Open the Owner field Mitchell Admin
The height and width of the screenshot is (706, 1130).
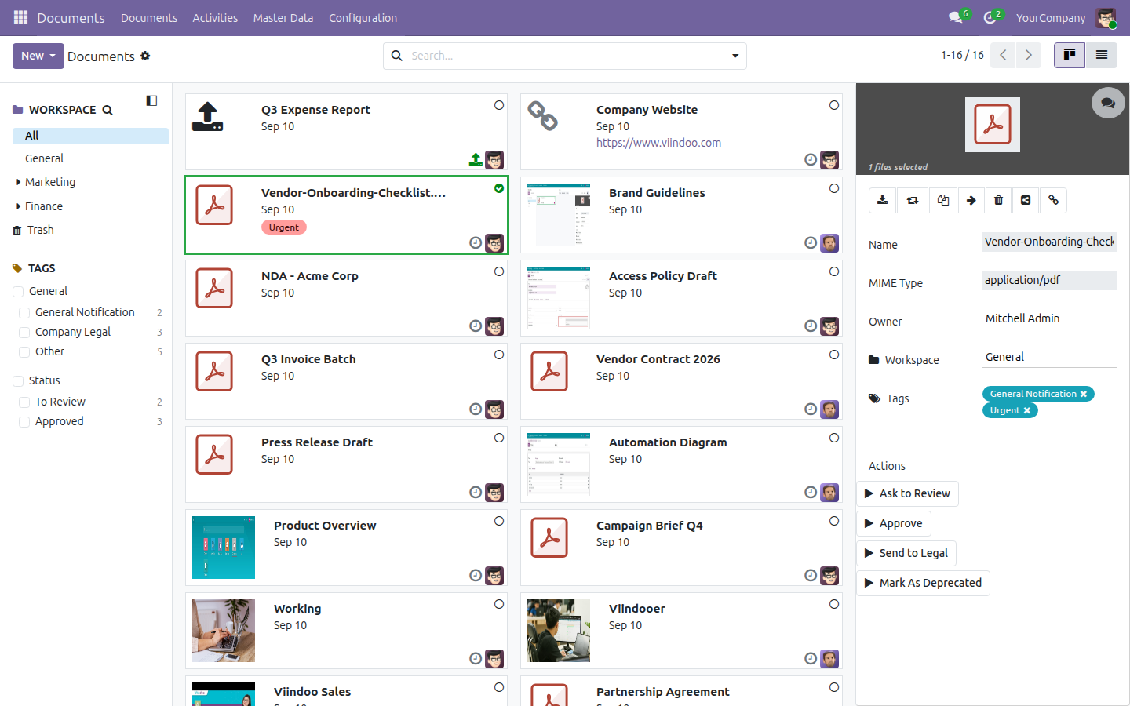coord(1049,318)
